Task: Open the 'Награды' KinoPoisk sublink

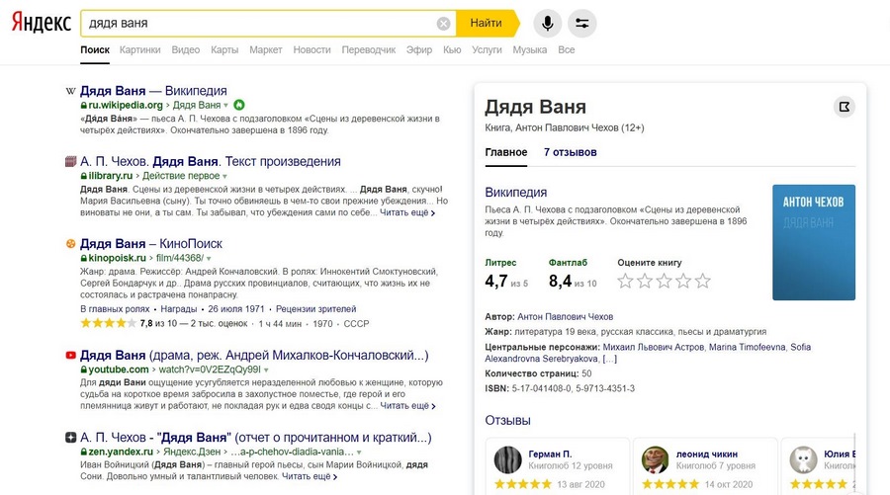Action: 179,309
